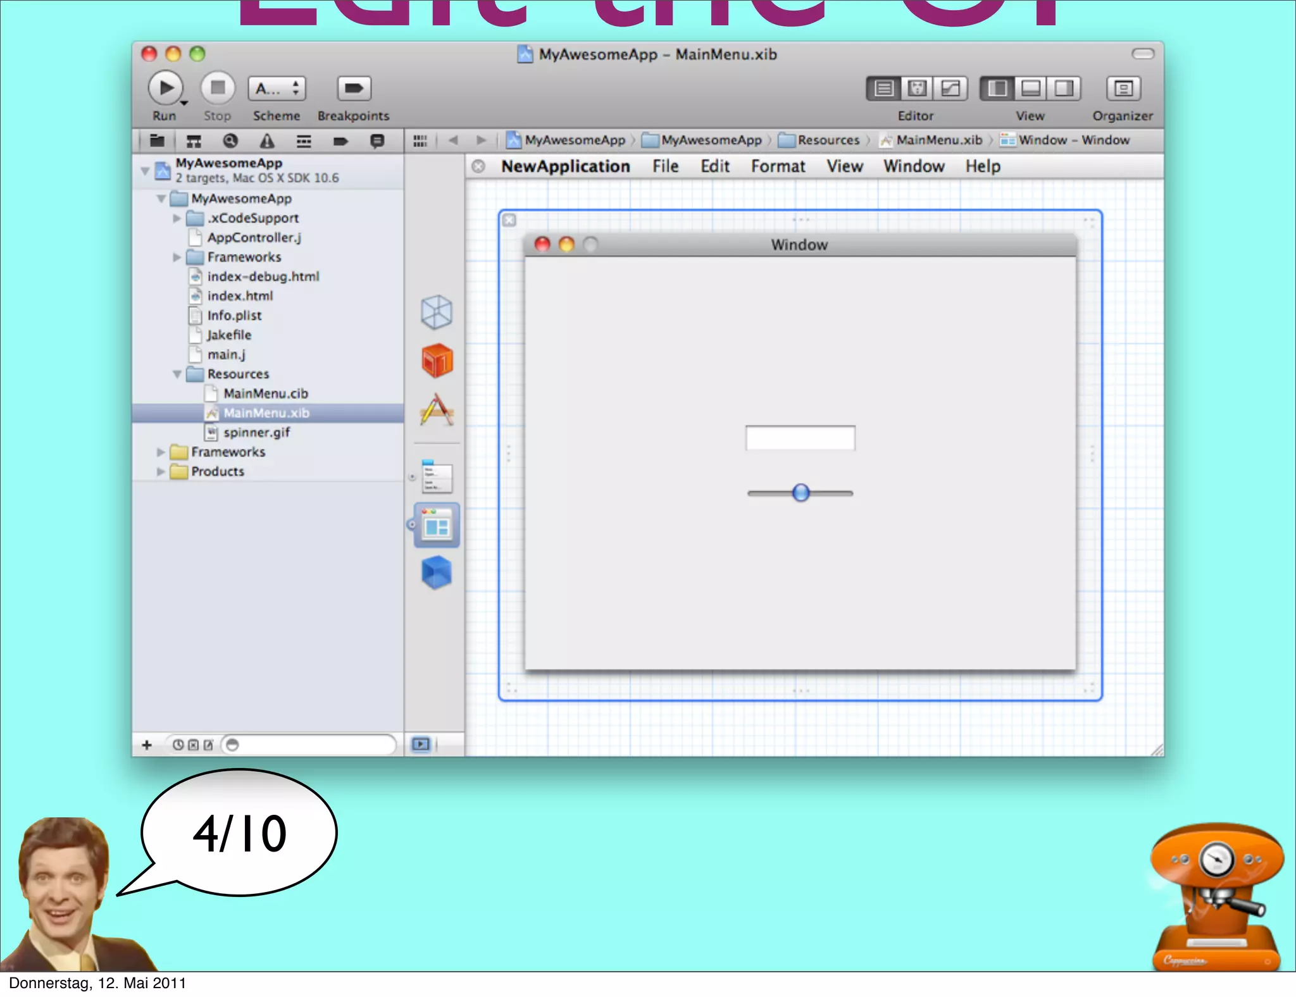Open the Edit menu in designed menubar
This screenshot has height=997, width=1296.
click(x=715, y=166)
